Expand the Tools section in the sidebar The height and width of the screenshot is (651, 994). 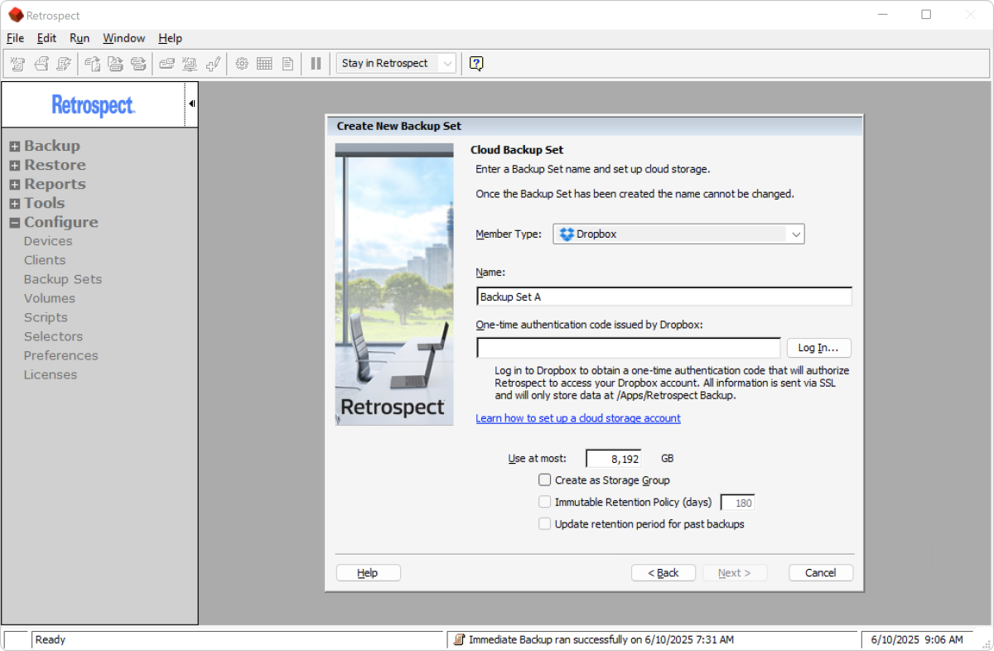point(15,204)
